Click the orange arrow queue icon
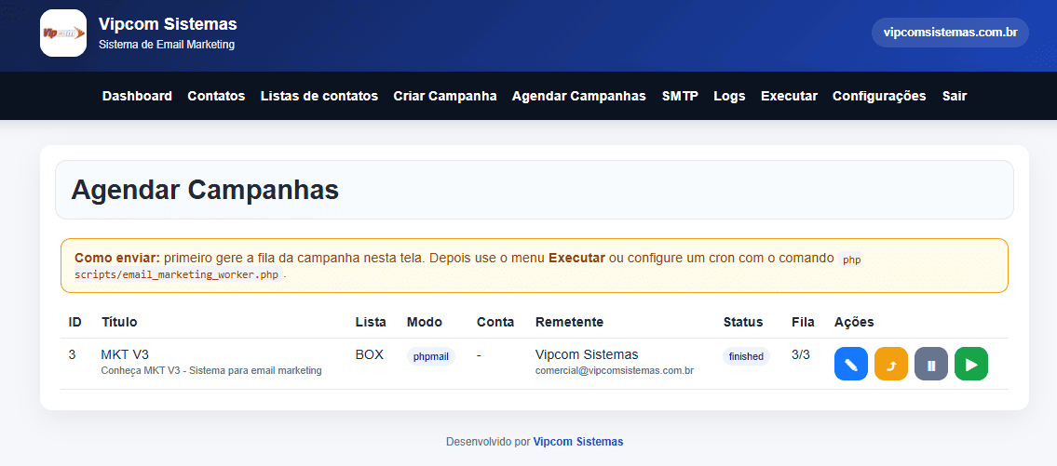Image resolution: width=1057 pixels, height=466 pixels. pyautogui.click(x=890, y=365)
